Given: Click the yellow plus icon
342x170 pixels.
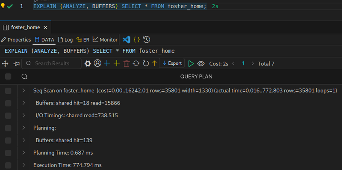Looking at the screenshot, I should pyautogui.click(x=117, y=63).
